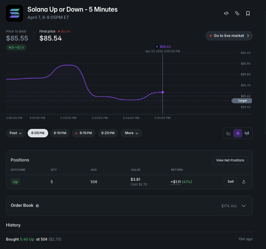Click the 50¢ average price cell
The width and height of the screenshot is (266, 249).
pos(94,182)
